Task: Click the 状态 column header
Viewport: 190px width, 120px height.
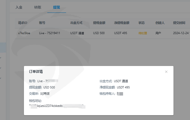Action: pos(142,23)
